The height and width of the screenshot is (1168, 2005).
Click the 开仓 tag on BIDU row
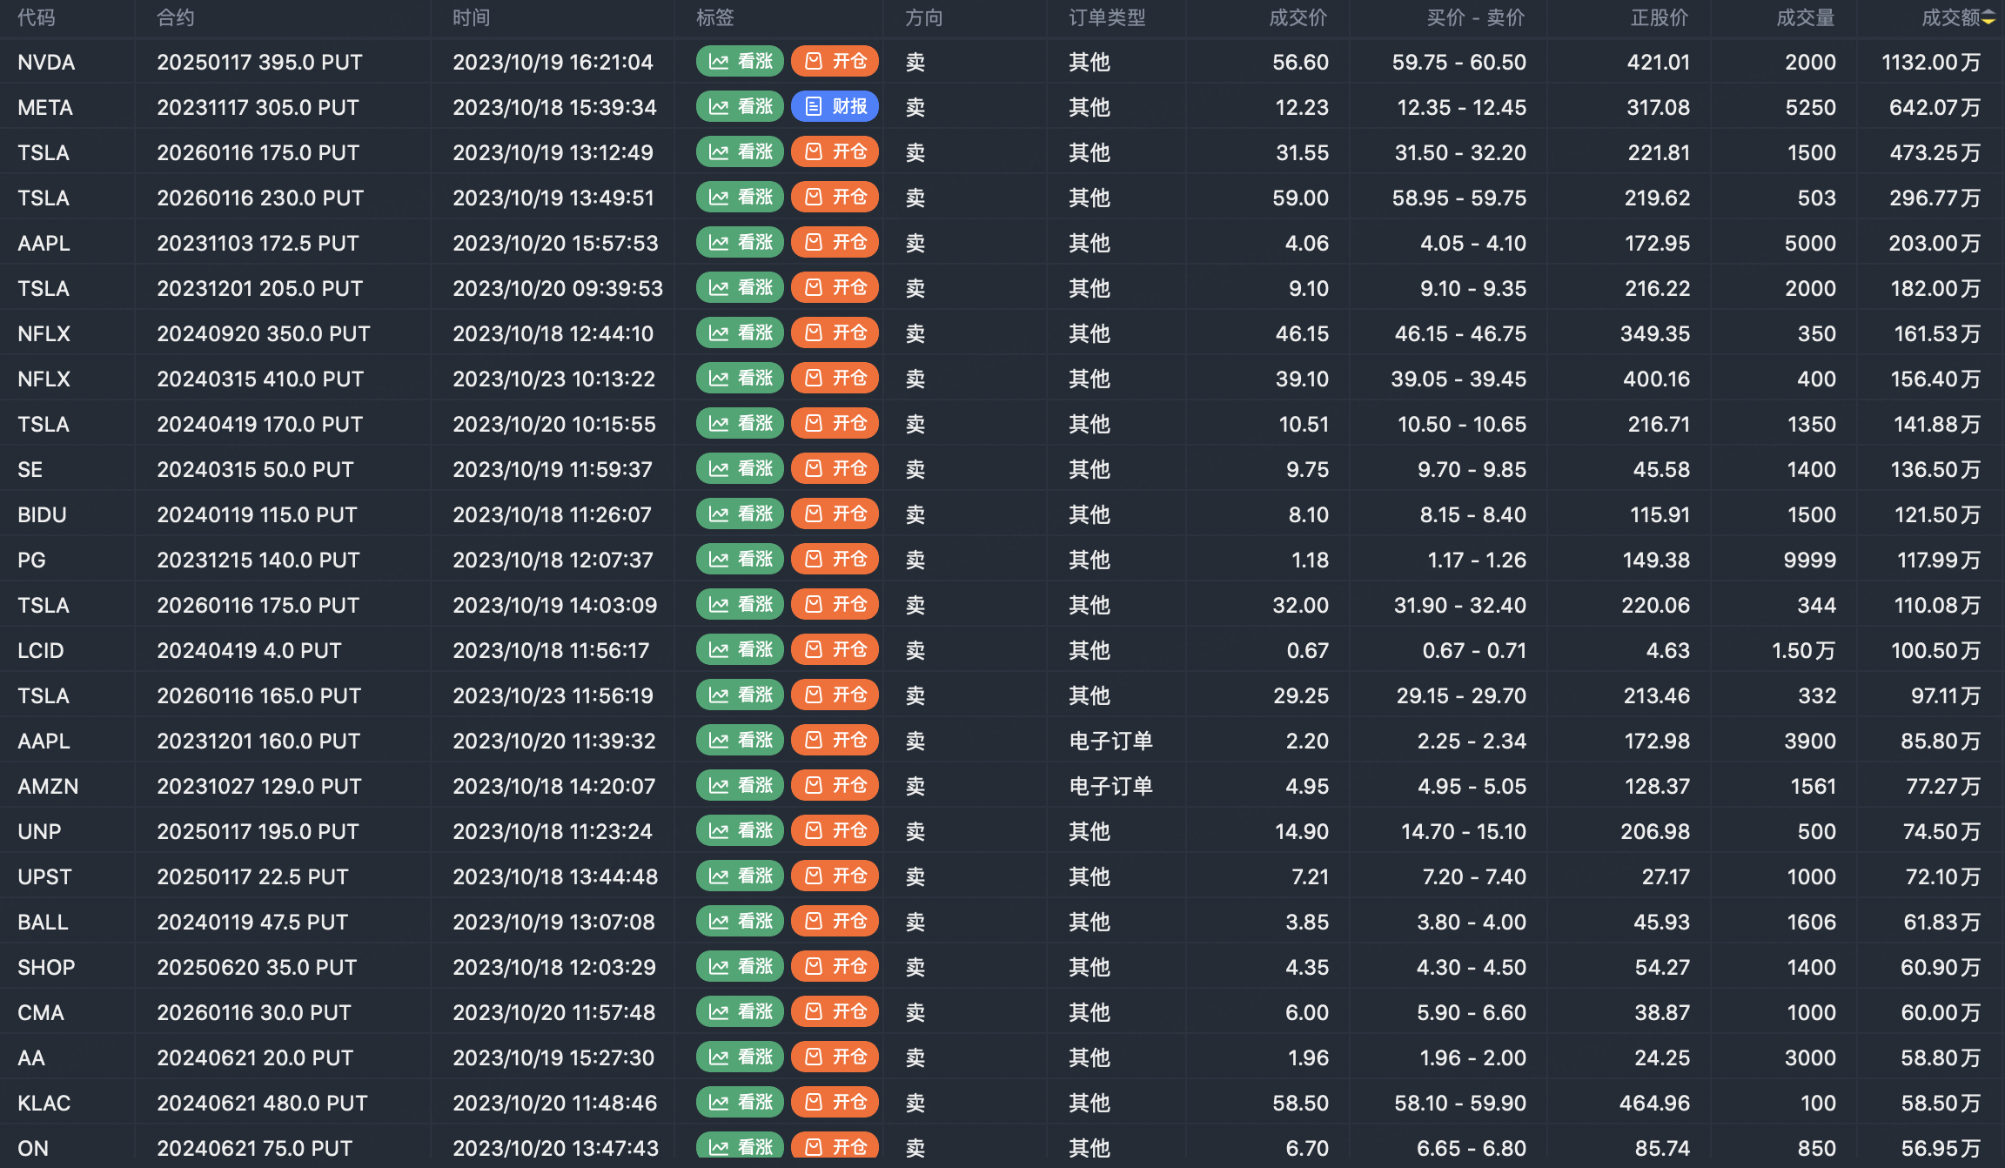tap(835, 514)
